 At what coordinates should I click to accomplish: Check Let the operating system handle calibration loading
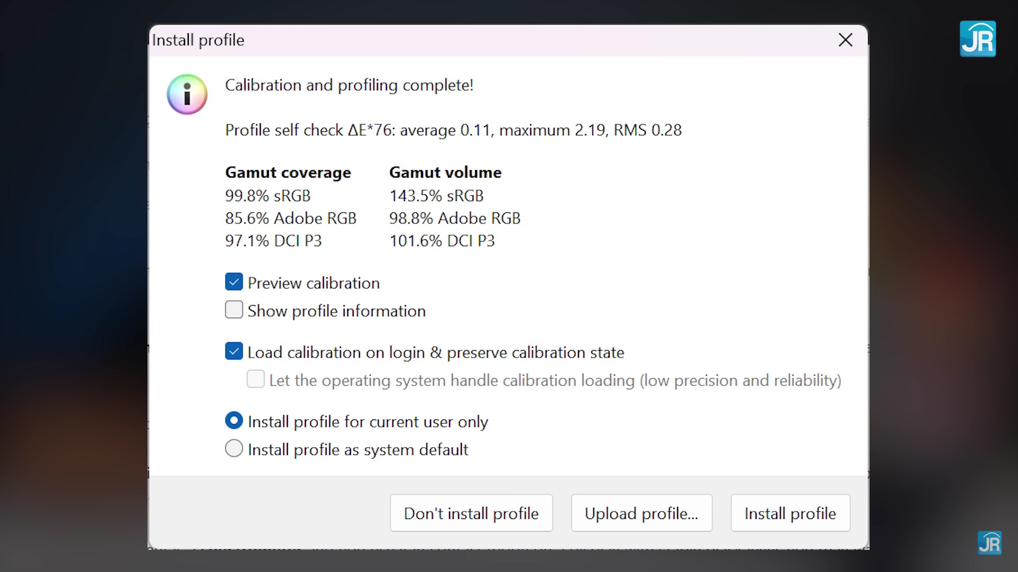pyautogui.click(x=256, y=379)
